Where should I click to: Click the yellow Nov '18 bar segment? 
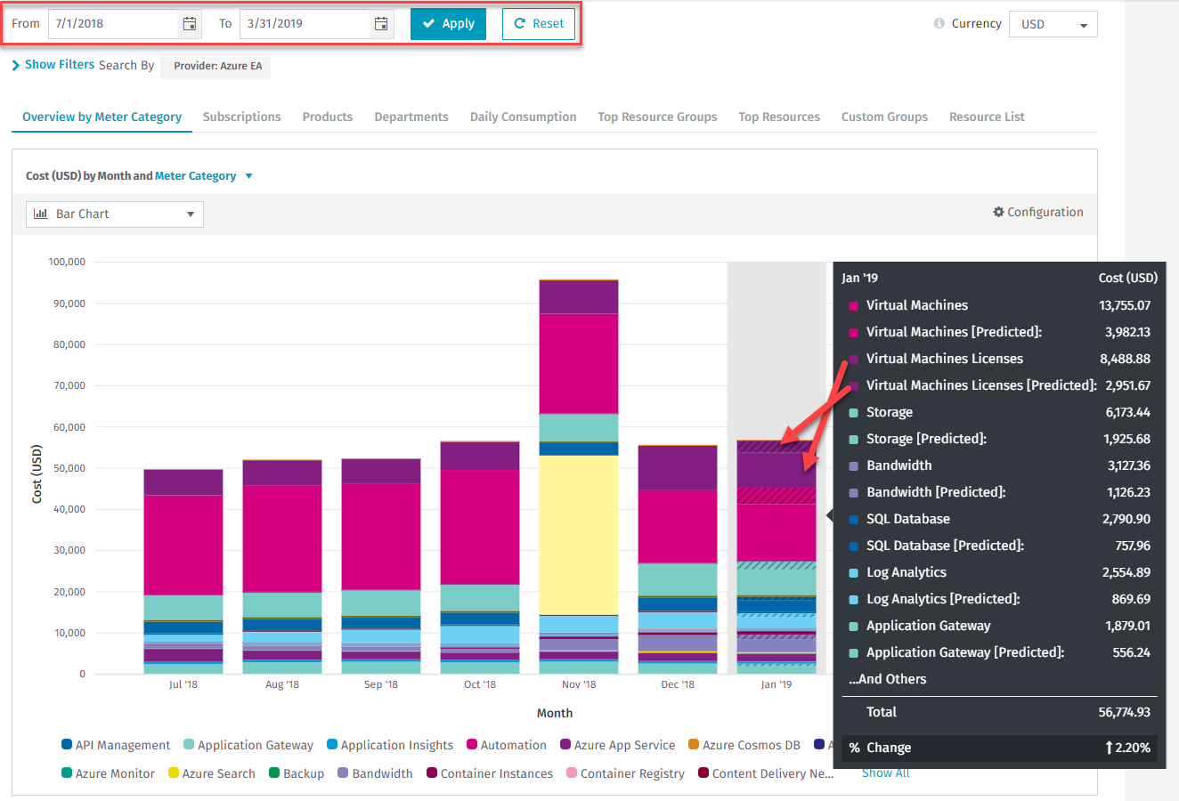[x=579, y=534]
